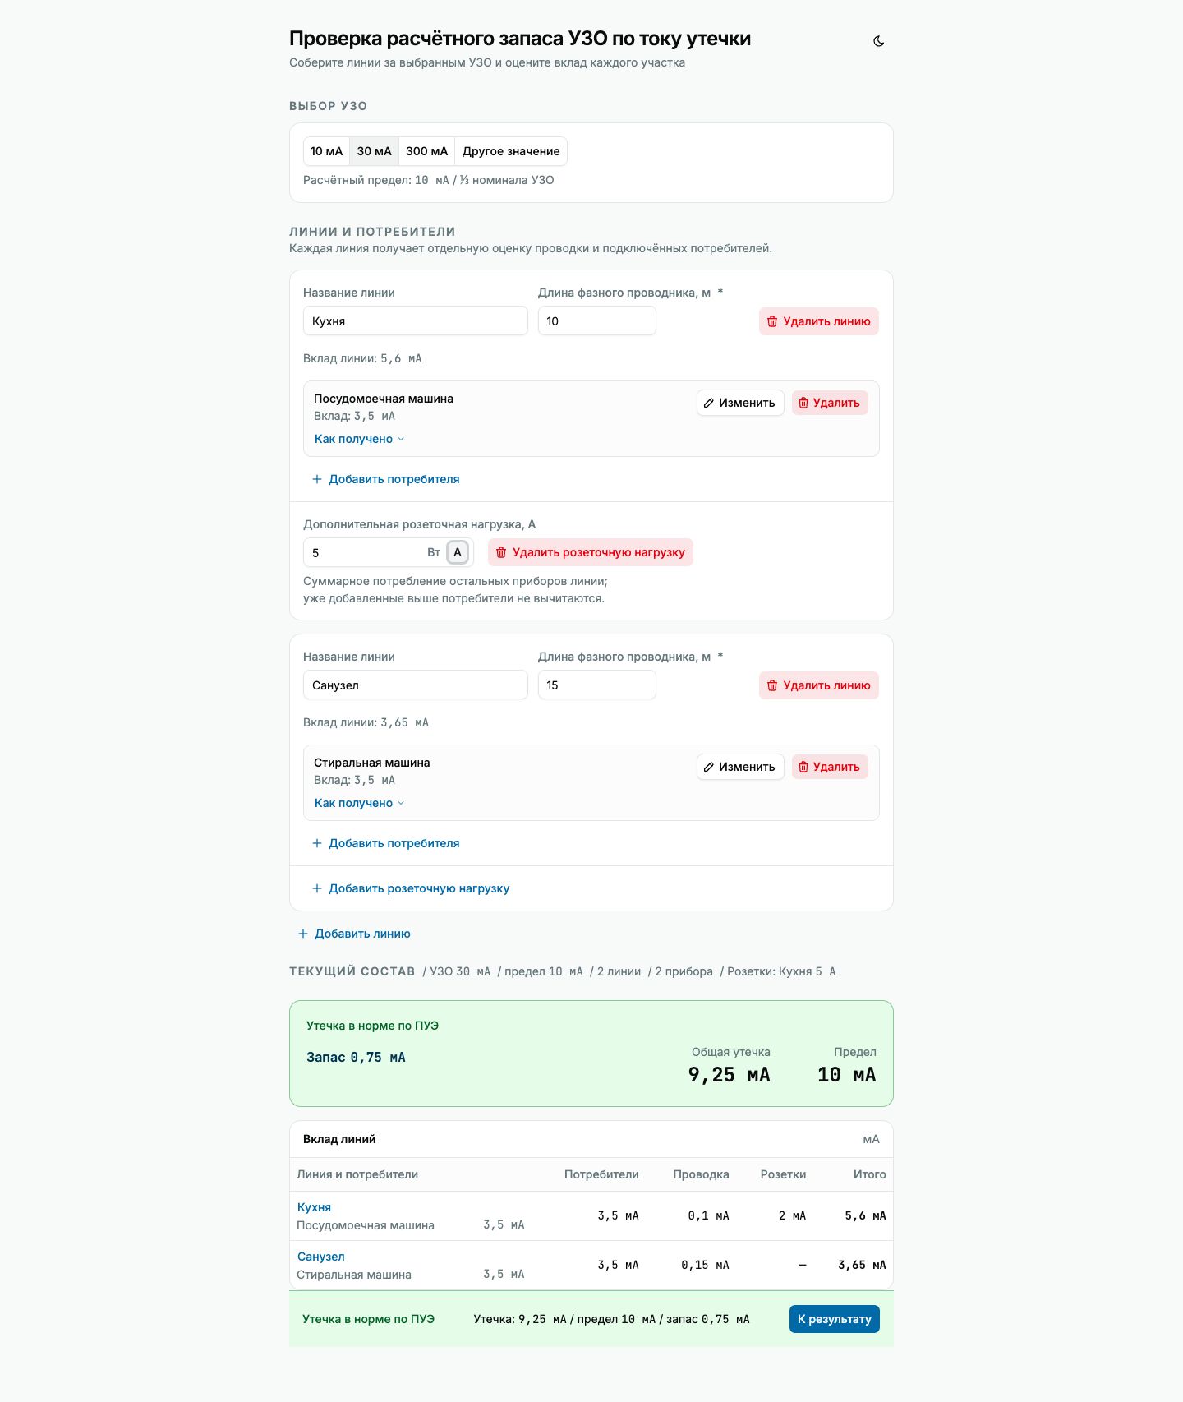This screenshot has height=1402, width=1183.
Task: Delete the Санузел line
Action: [x=818, y=685]
